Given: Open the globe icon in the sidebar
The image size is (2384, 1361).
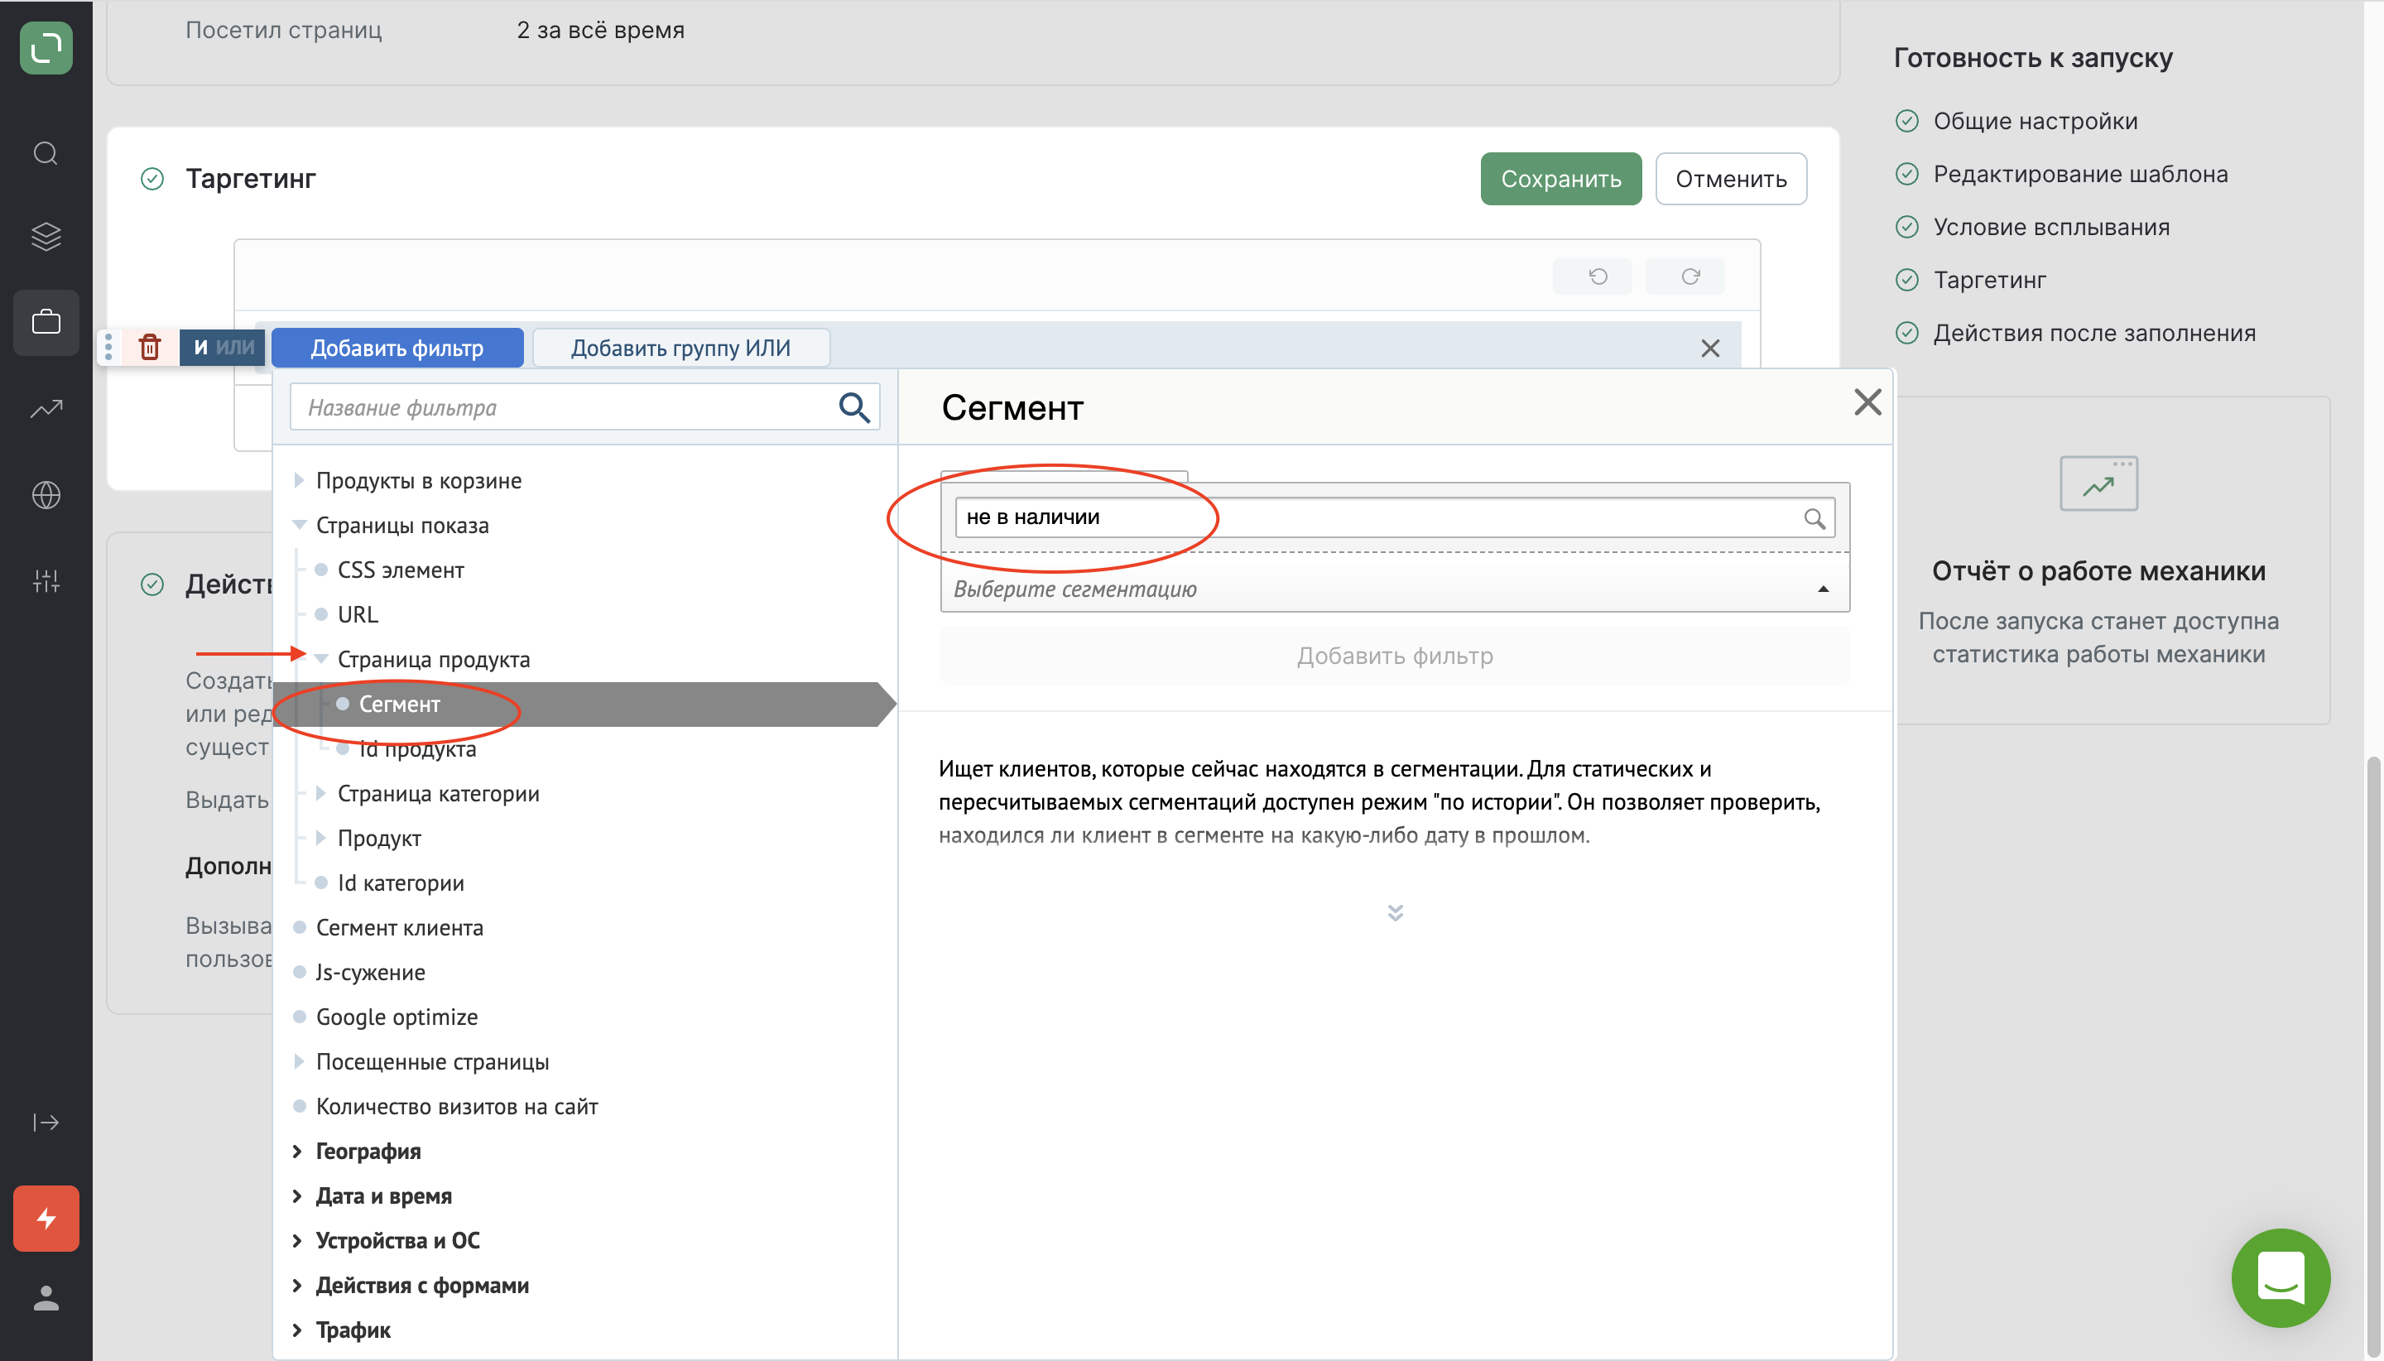Looking at the screenshot, I should coord(46,494).
